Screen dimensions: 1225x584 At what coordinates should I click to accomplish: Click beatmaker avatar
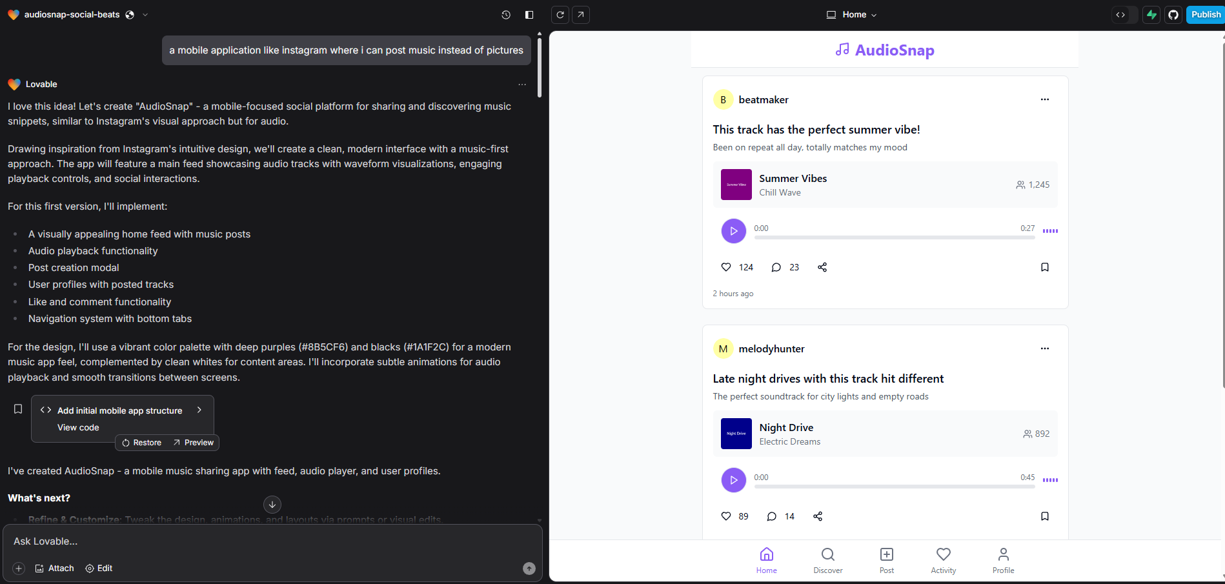click(x=724, y=99)
